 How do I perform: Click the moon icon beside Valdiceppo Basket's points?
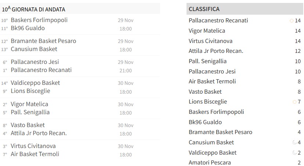[x=294, y=153]
